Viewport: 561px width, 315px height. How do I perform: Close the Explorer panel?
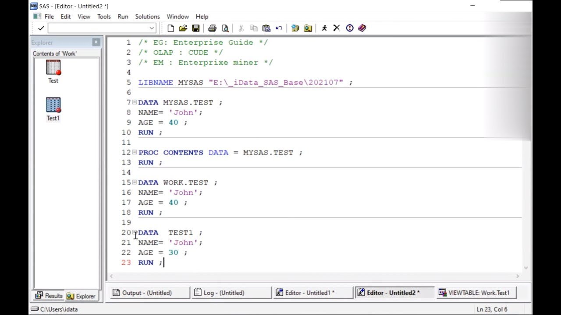coord(96,42)
